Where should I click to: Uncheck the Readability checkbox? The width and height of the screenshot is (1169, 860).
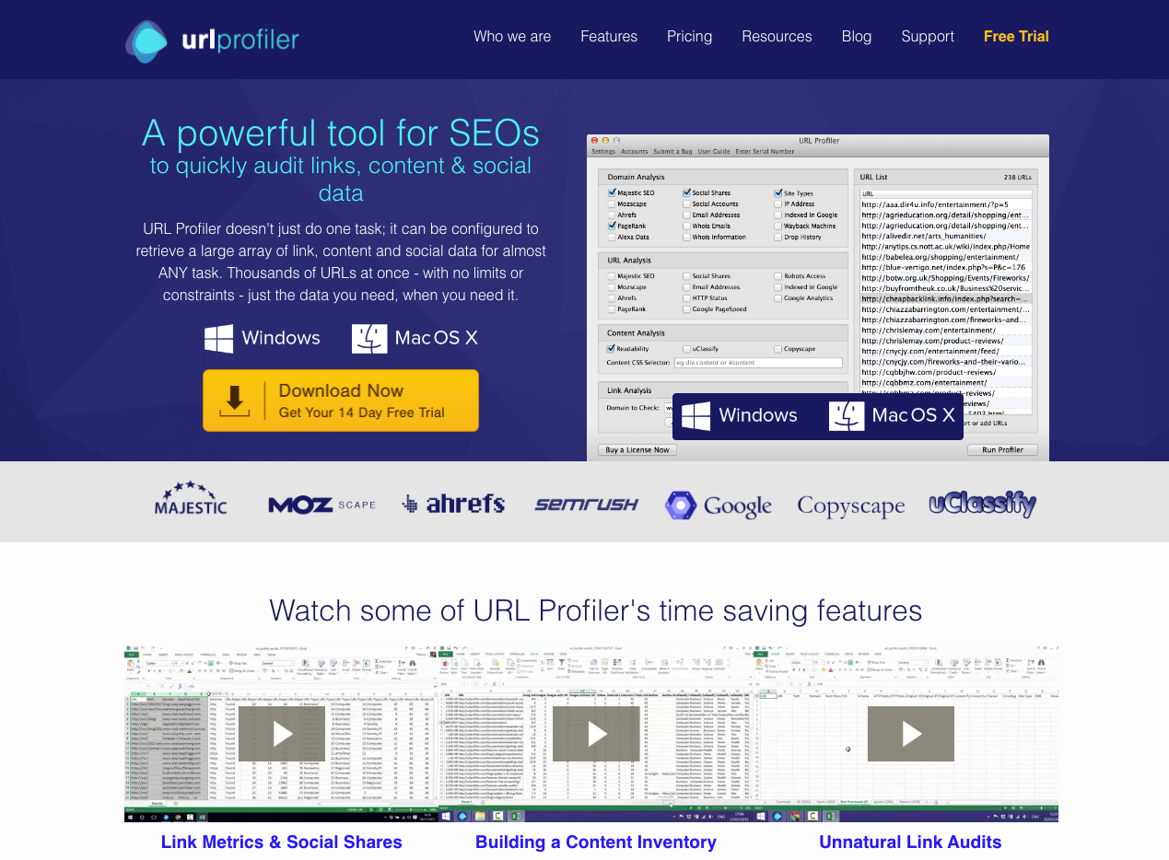(x=612, y=349)
